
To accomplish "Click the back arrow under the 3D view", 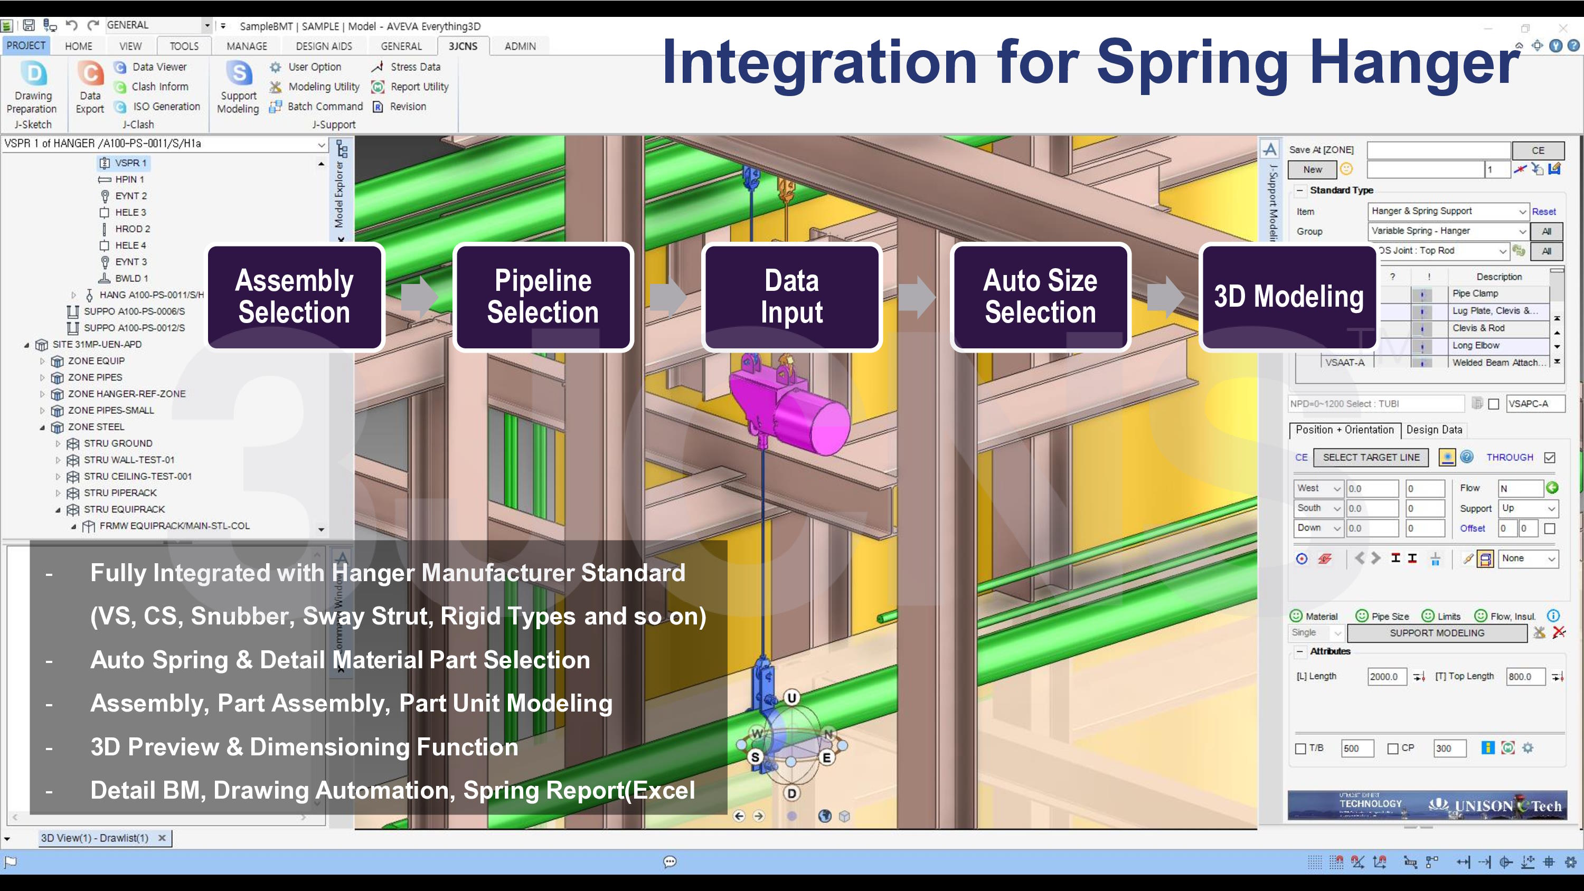I will [x=739, y=816].
